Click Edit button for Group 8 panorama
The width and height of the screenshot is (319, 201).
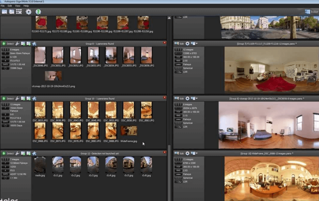(182, 98)
